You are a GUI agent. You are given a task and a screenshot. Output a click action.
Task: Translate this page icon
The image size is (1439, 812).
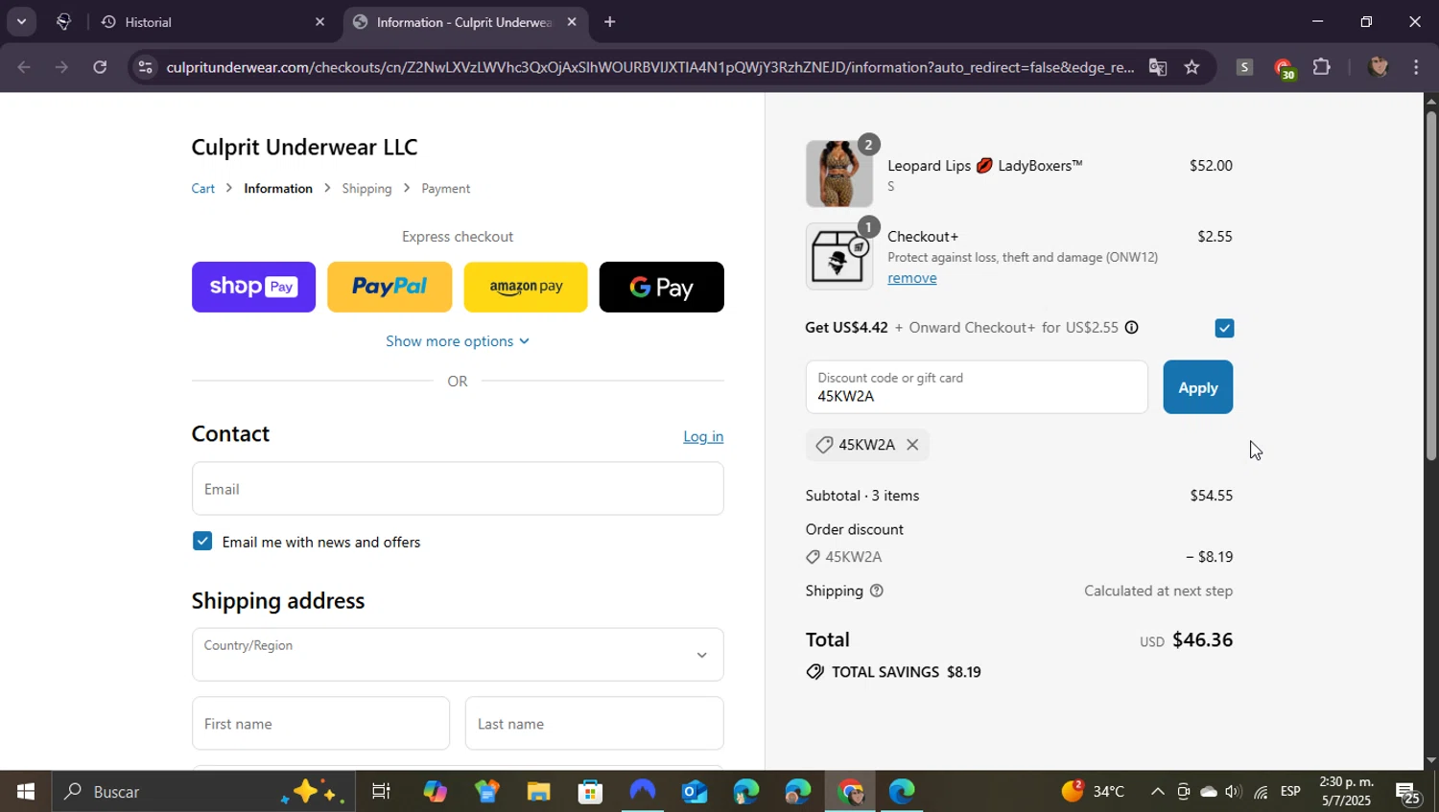[x=1158, y=67]
